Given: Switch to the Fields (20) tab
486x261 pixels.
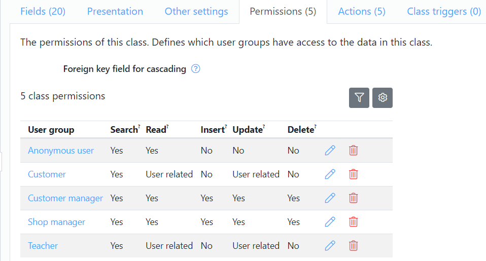Looking at the screenshot, I should [43, 12].
